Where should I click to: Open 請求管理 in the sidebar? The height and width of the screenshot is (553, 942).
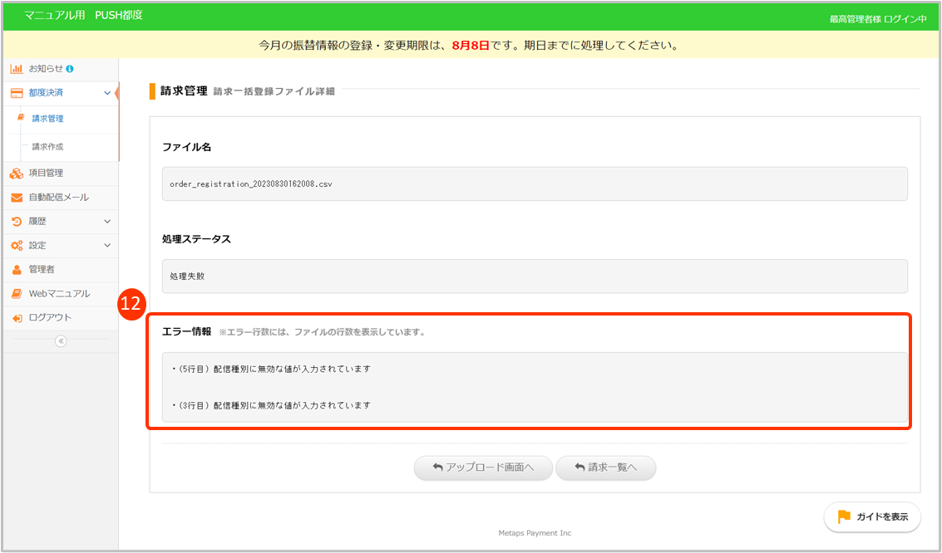[47, 119]
